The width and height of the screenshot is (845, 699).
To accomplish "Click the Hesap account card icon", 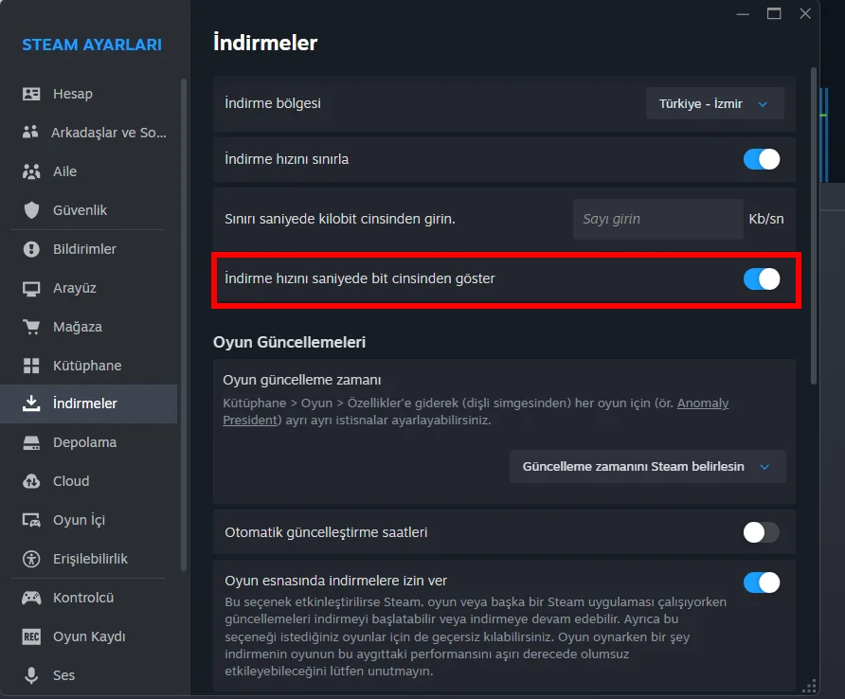I will (31, 94).
